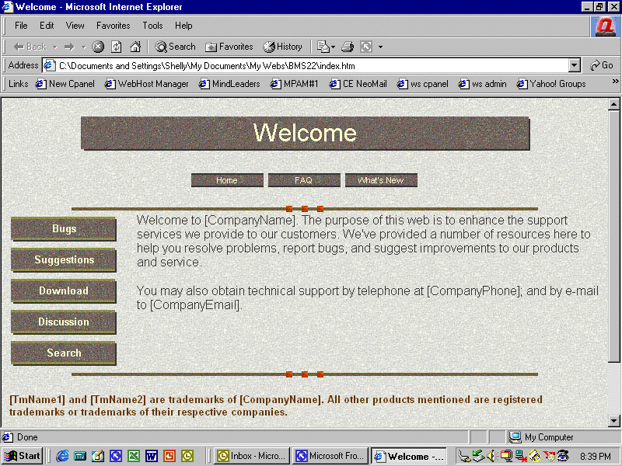The image size is (622, 466).
Task: Open the MPAM#1 link
Action: [x=294, y=84]
